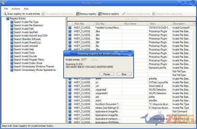This screenshot has width=197, height=129.
Task: Sort by Sub Key column header
Action: pyautogui.click(x=108, y=24)
